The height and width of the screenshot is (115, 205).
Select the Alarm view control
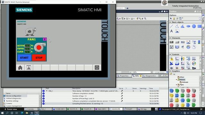point(171,59)
